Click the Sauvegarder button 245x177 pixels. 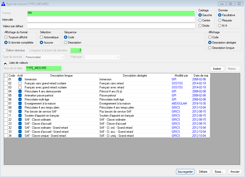coord(185,171)
